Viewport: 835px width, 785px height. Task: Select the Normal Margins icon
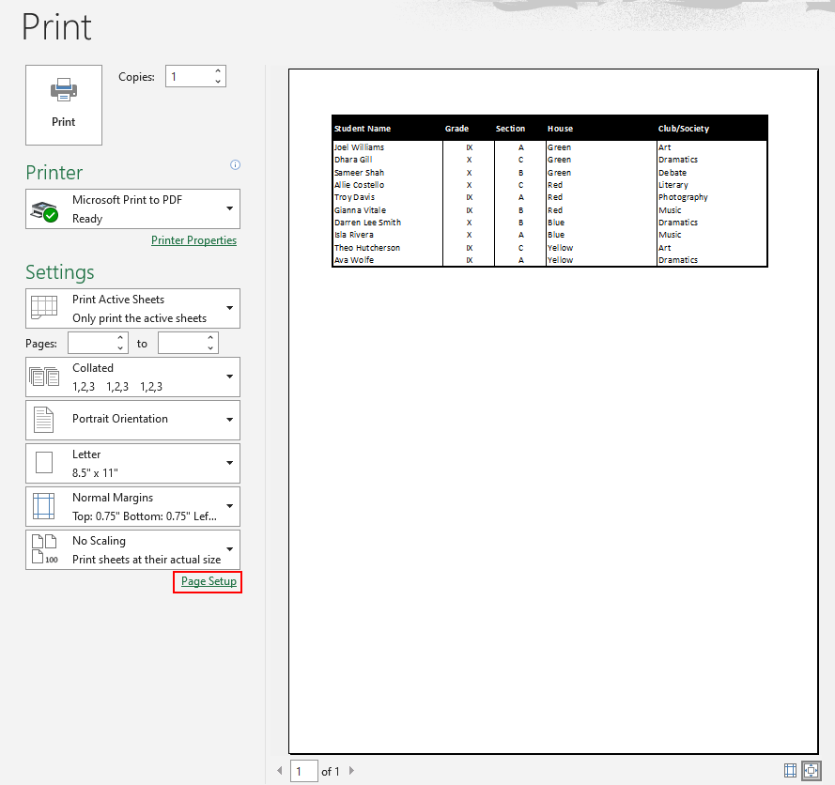tap(41, 506)
